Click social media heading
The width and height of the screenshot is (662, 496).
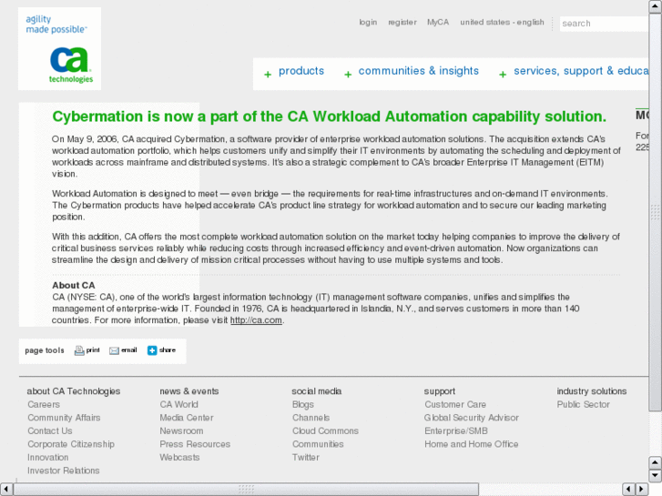[317, 391]
